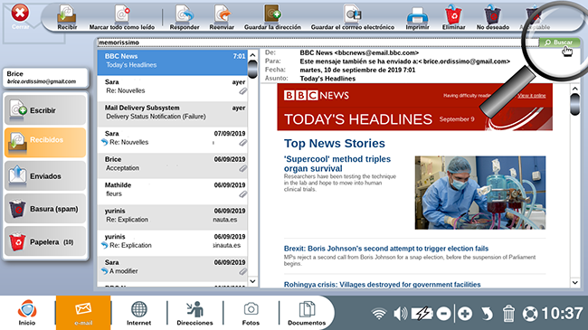Click the surgeon photo thumbnail
Image resolution: width=588 pixels, height=330 pixels.
coord(480,193)
